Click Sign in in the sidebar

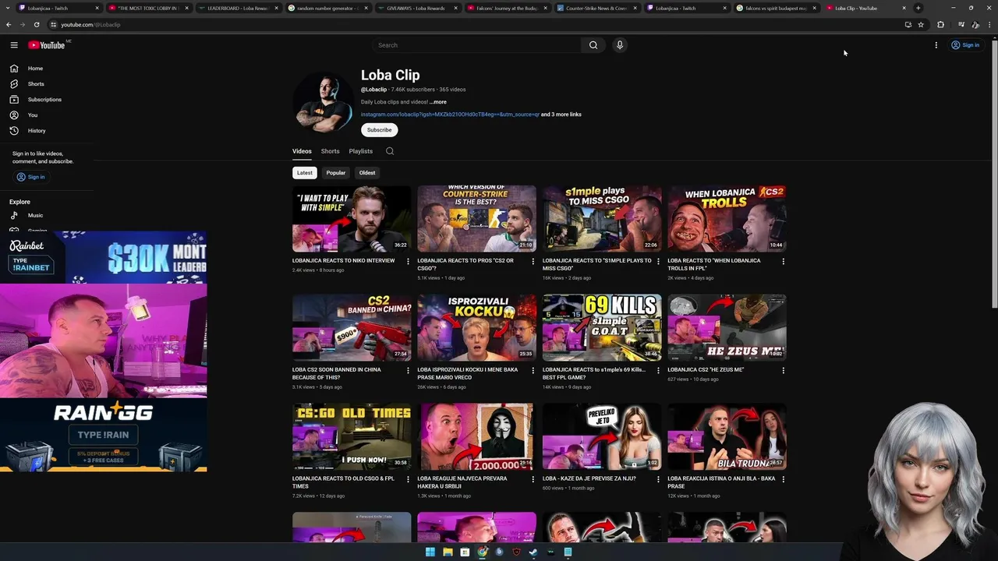[x=31, y=177]
